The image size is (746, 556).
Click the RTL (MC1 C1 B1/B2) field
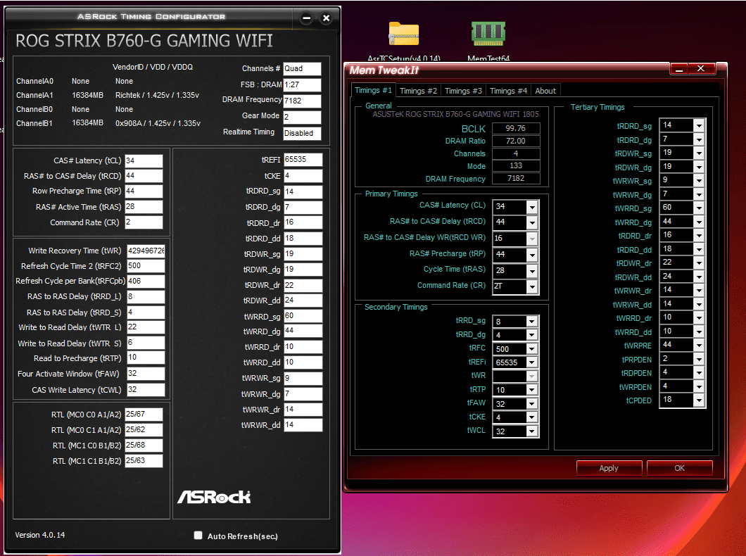point(144,460)
